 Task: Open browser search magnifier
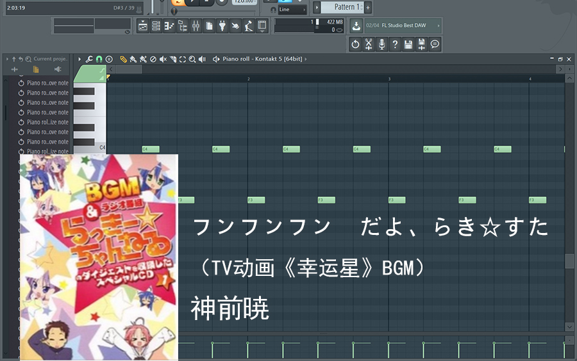click(x=28, y=59)
